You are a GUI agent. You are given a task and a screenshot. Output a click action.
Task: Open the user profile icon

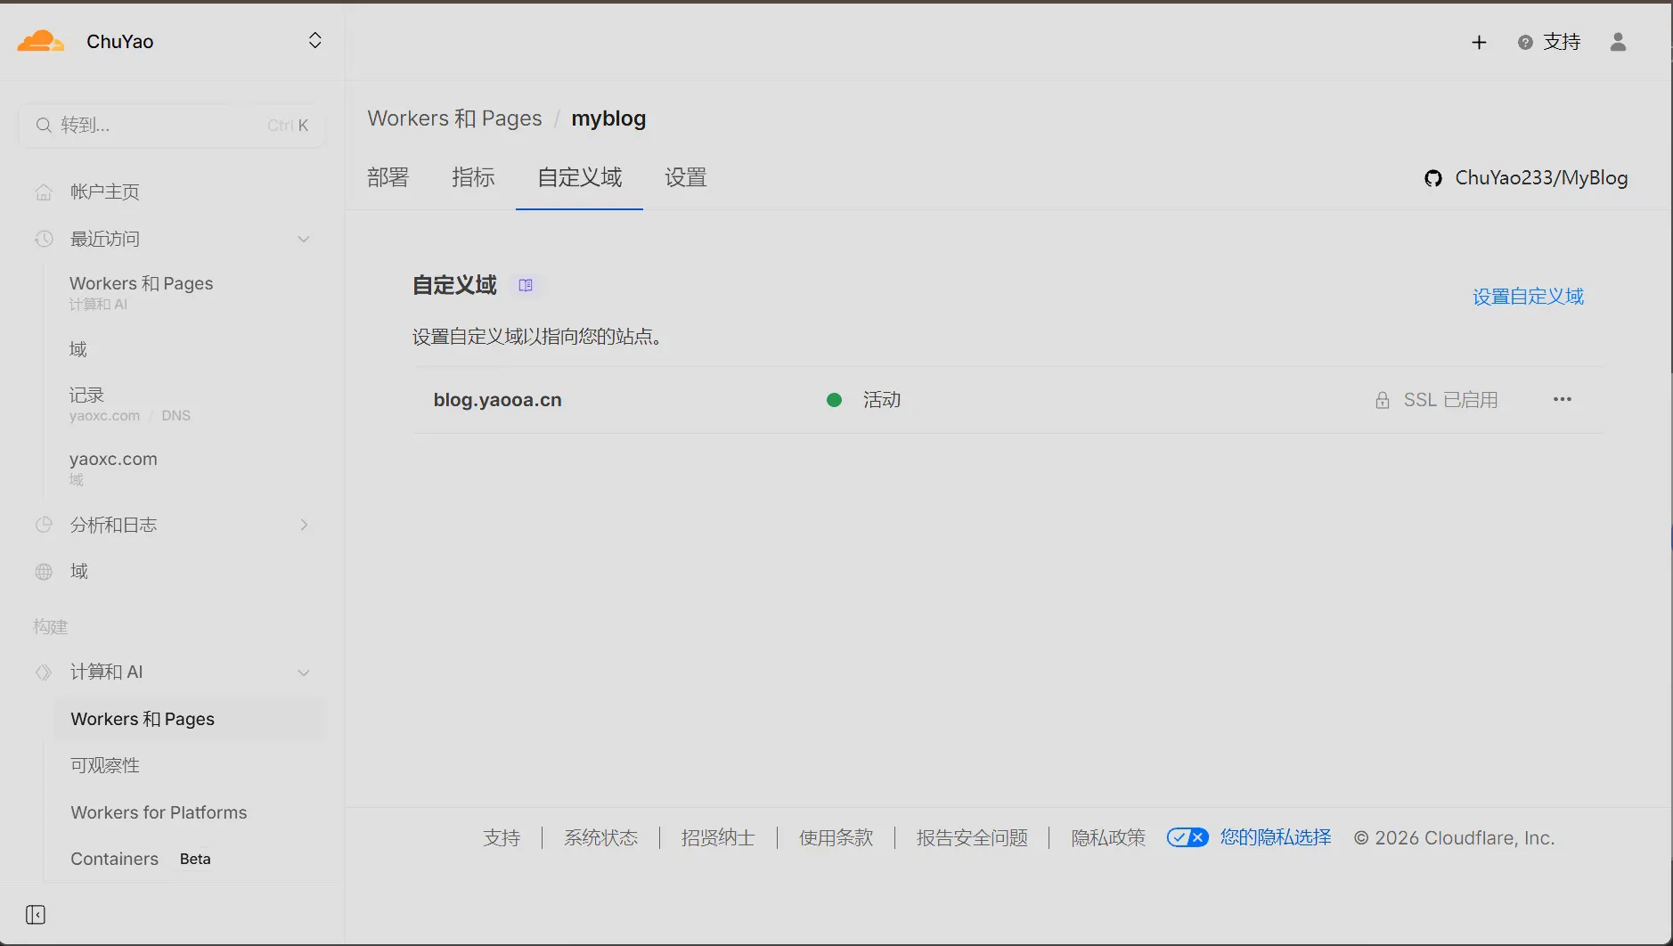pos(1619,42)
